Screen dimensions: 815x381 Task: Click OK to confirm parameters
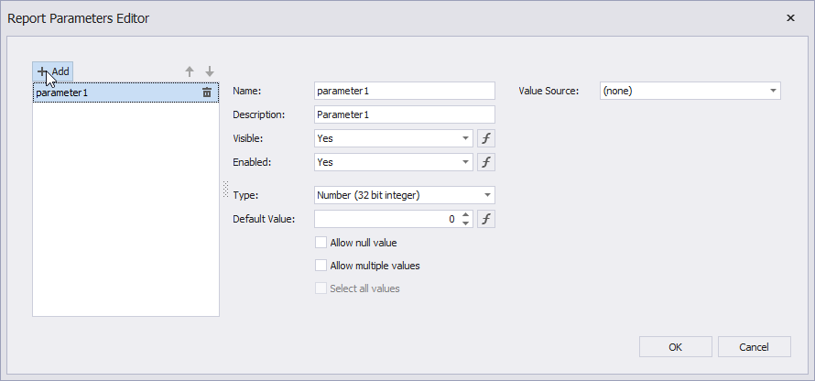[675, 346]
